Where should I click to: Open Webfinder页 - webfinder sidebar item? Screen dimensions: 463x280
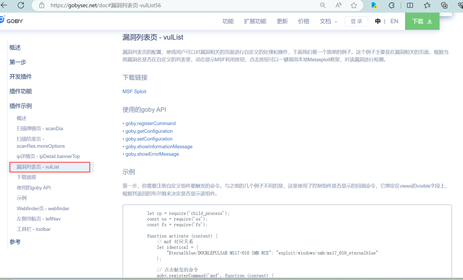[43, 209]
